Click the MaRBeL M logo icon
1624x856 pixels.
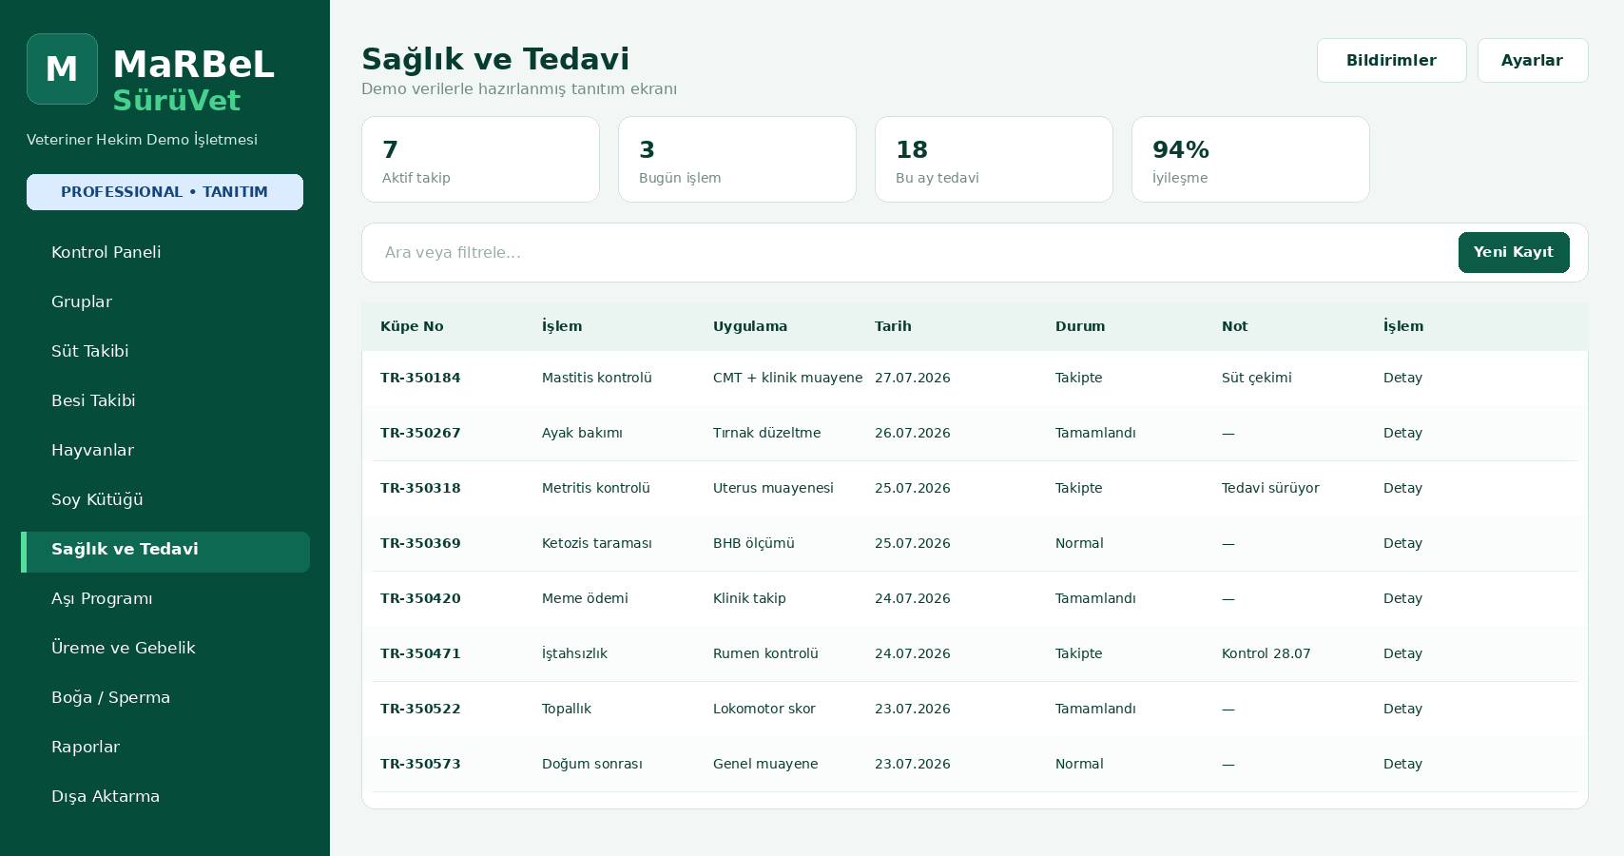(x=62, y=68)
